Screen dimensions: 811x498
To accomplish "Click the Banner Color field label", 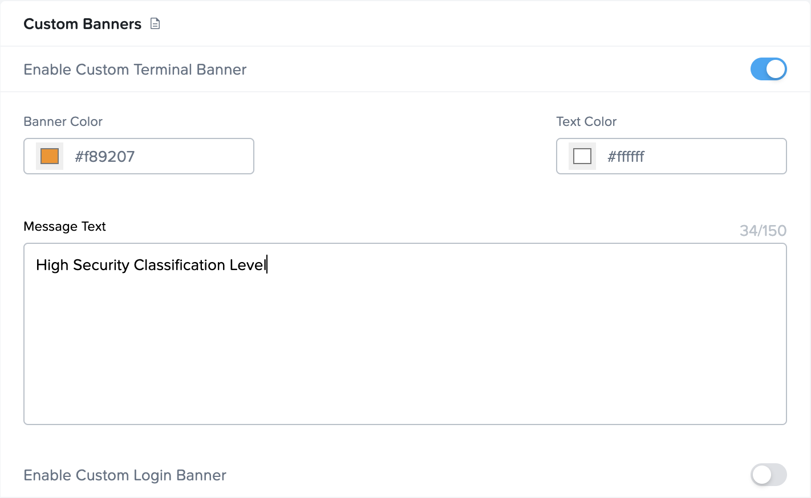I will (x=63, y=121).
